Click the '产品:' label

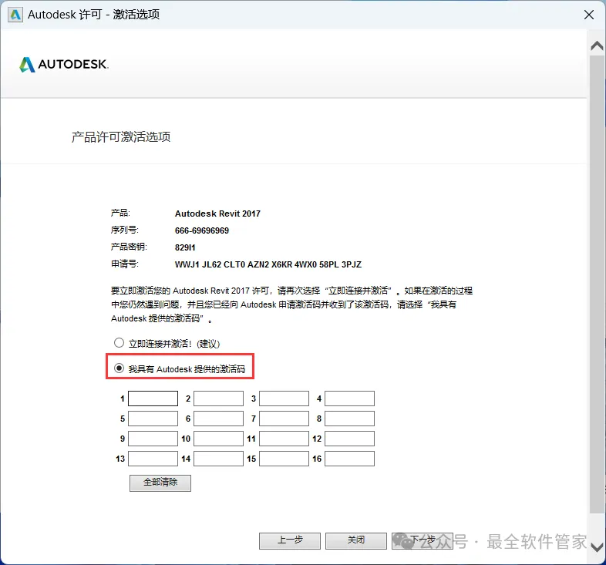(x=120, y=213)
